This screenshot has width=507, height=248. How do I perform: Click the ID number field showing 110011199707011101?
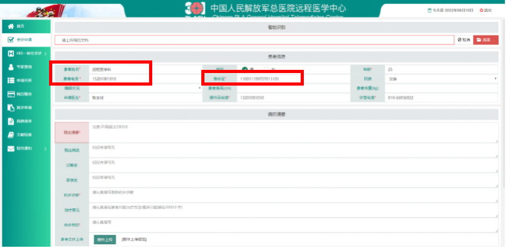[293, 79]
